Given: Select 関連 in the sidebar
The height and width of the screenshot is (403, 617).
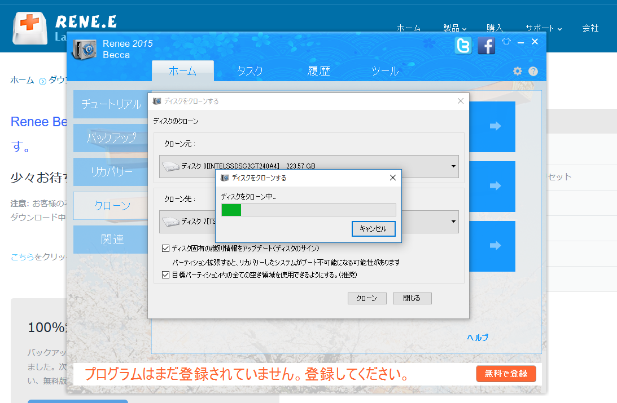Looking at the screenshot, I should (111, 239).
